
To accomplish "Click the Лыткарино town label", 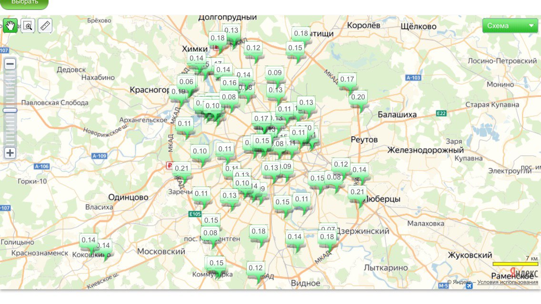I will (x=386, y=267).
